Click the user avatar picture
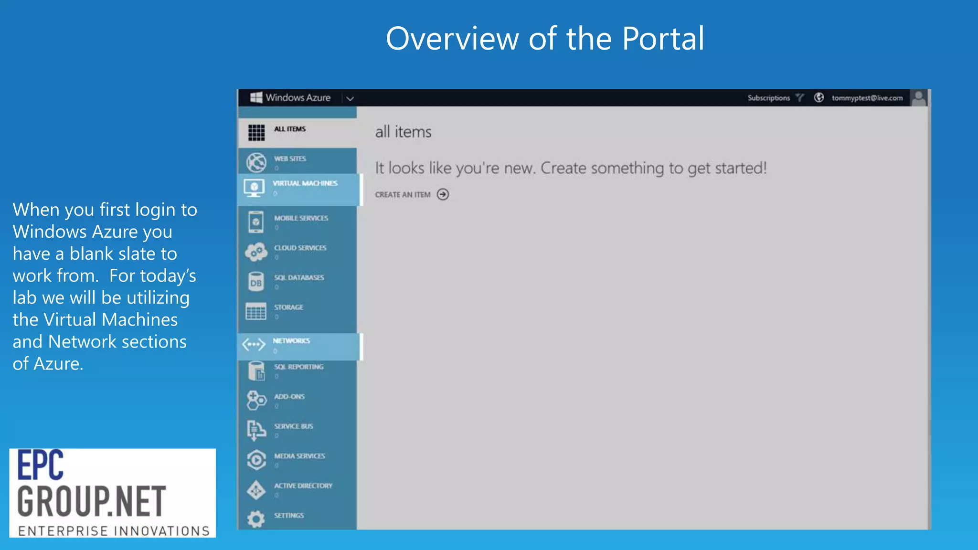Screen dimensions: 978x550 (919, 97)
